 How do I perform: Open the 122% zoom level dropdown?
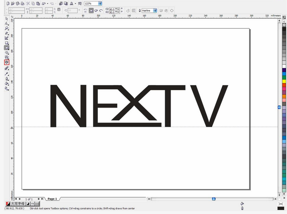point(100,3)
